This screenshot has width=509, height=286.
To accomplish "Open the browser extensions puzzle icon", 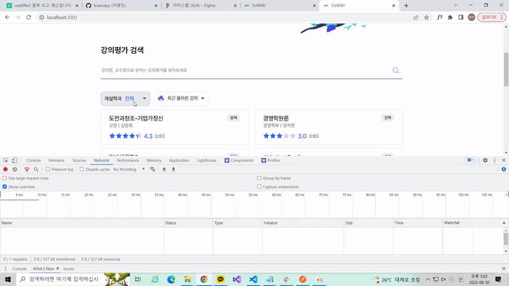I will [x=450, y=17].
